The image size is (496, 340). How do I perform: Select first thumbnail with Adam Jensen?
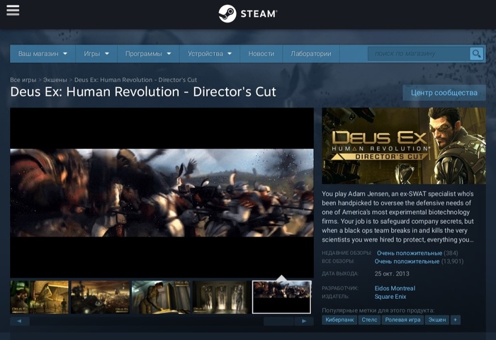(39, 297)
